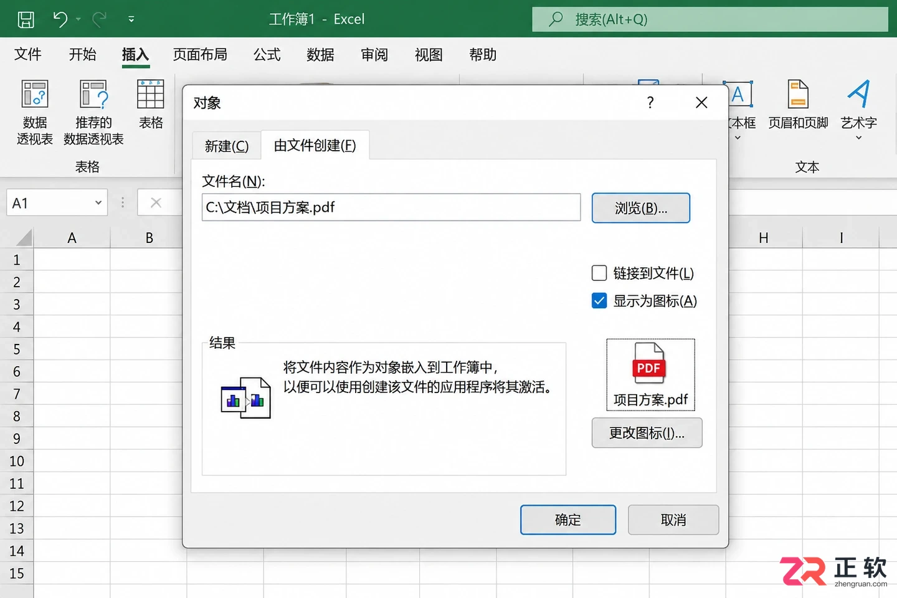Insert a Table (表格)
The image size is (897, 598).
point(151,105)
